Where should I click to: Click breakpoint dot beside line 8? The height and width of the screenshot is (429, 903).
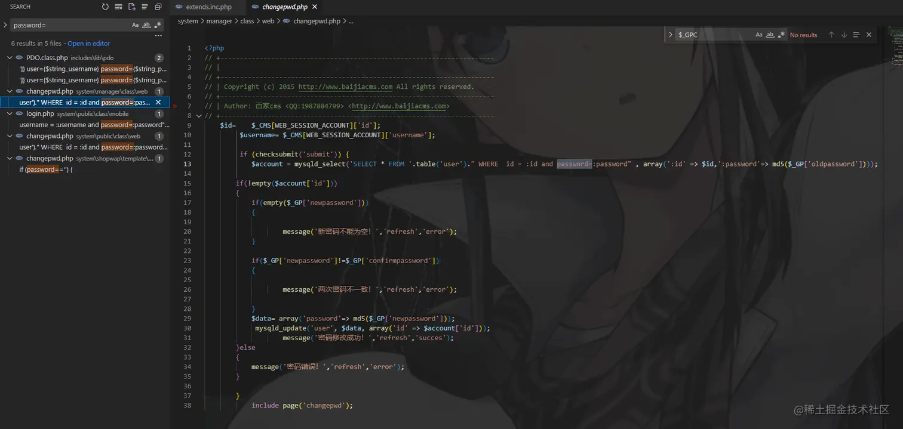(x=175, y=106)
